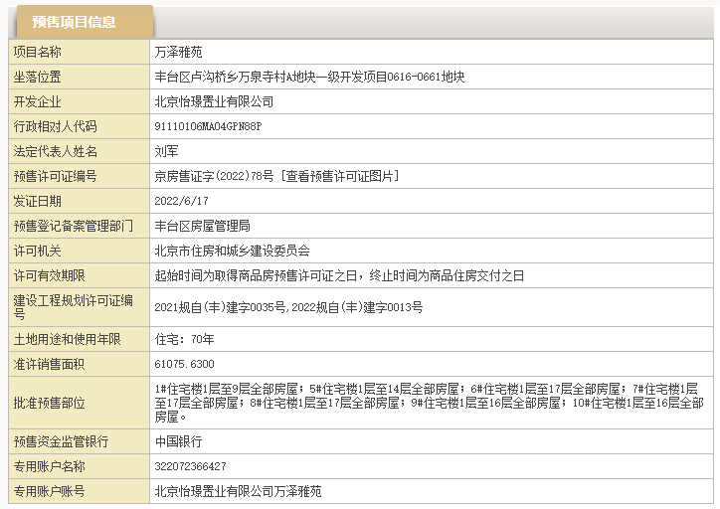Select the 坐落位置 address text
This screenshot has height=509, width=720.
click(x=309, y=77)
